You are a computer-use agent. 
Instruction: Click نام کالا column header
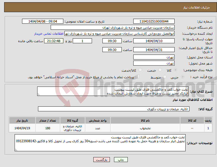pyautogui.click(x=145, y=120)
